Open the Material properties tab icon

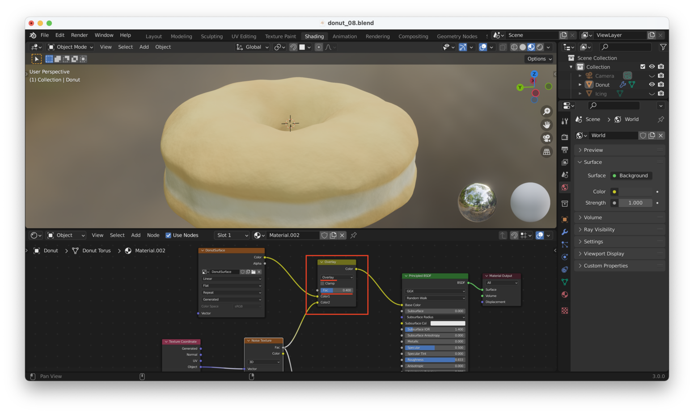tap(565, 294)
